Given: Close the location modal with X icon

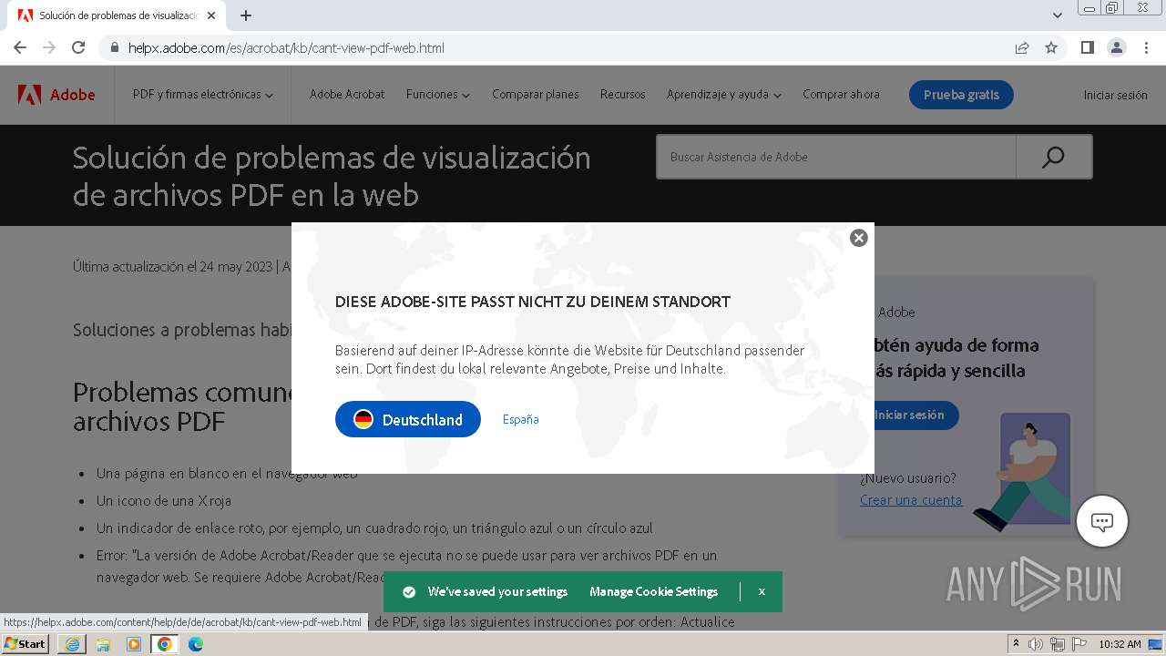Looking at the screenshot, I should pyautogui.click(x=858, y=238).
